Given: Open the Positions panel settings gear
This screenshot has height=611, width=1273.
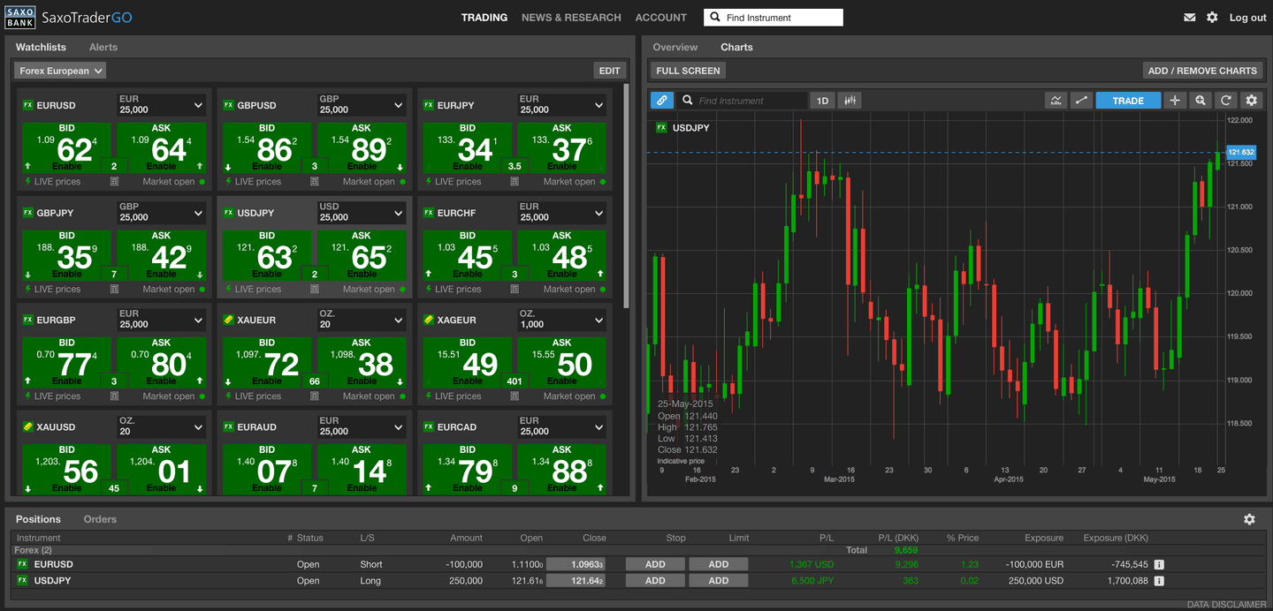Looking at the screenshot, I should (x=1250, y=519).
